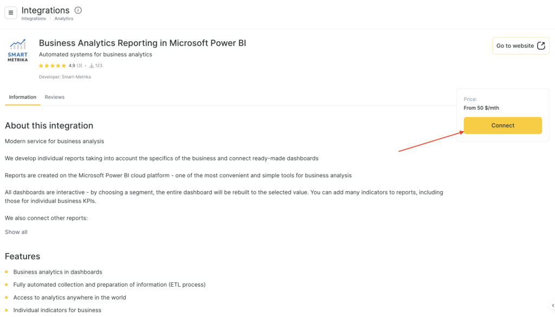Click the info icon beside Integrations
Image resolution: width=555 pixels, height=317 pixels.
pos(78,10)
